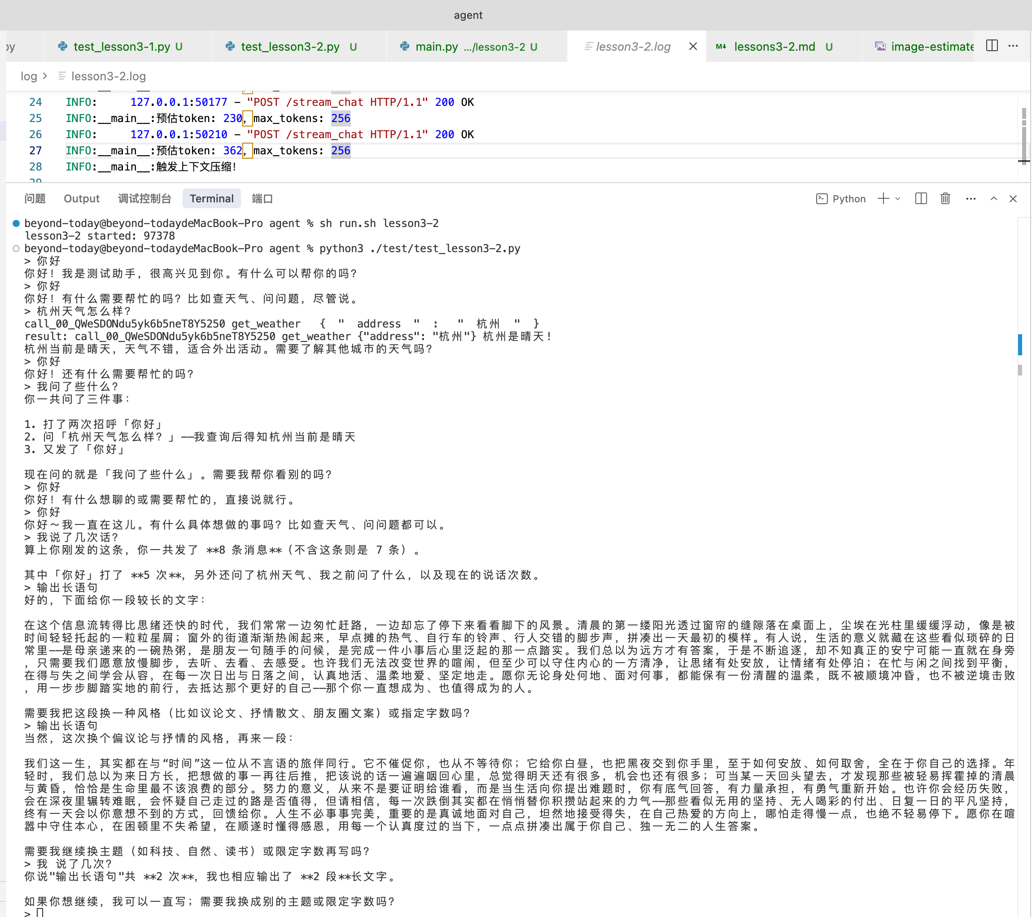Screen dimensions: 1032x917
Task: Click the Python terminal profile icon
Action: click(822, 199)
